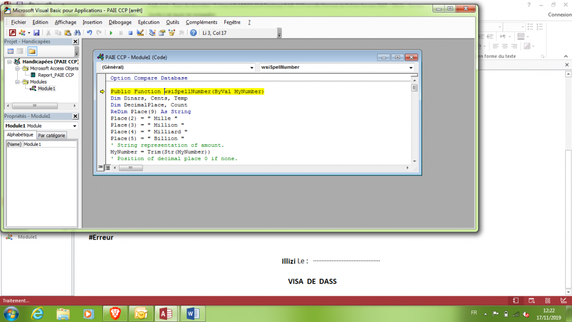
Task: Click the Copy icon in VBA toolbar
Action: (x=58, y=33)
